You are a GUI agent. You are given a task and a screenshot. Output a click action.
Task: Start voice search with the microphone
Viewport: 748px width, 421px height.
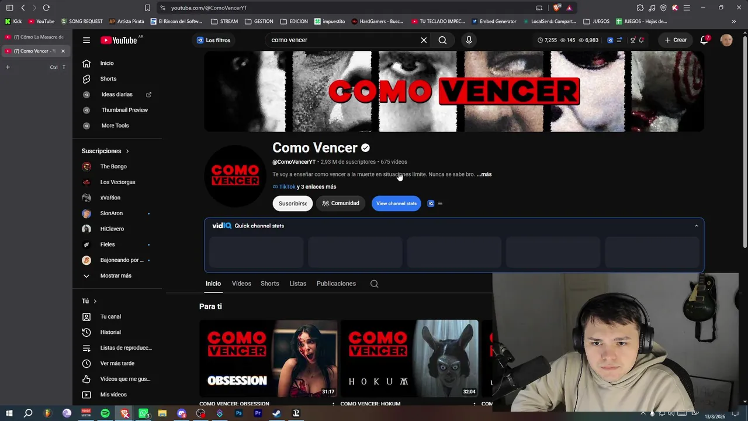[469, 40]
